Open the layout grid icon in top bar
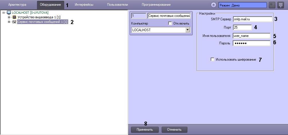288x135 pixels. pos(272,5)
